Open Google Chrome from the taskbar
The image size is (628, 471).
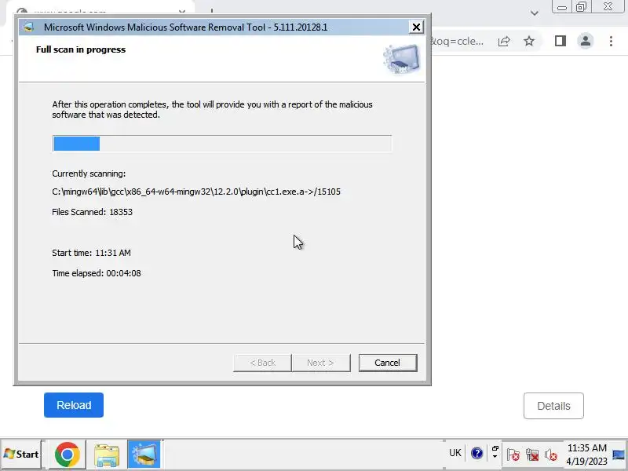[68, 455]
